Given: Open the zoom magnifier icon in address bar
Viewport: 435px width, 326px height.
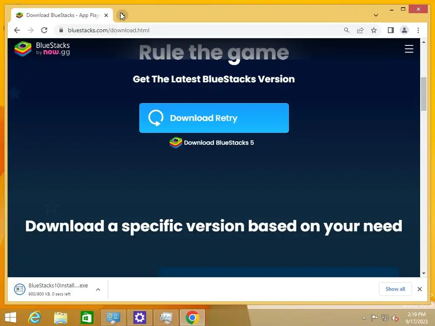Looking at the screenshot, I should [347, 30].
